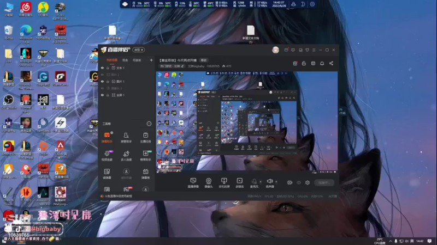This screenshot has height=245, width=437.
Task: Toggle the lock on the 全屏 1 source
Action: tap(108, 95)
